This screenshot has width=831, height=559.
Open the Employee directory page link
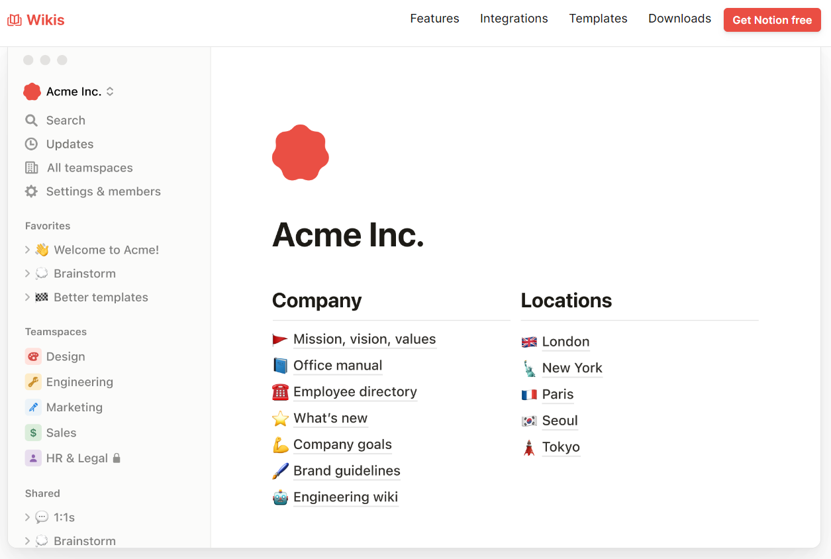point(355,392)
